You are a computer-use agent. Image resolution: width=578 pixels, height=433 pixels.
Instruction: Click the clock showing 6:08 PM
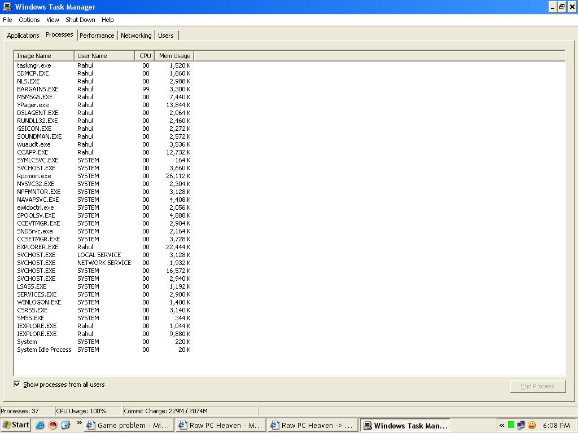click(556, 425)
